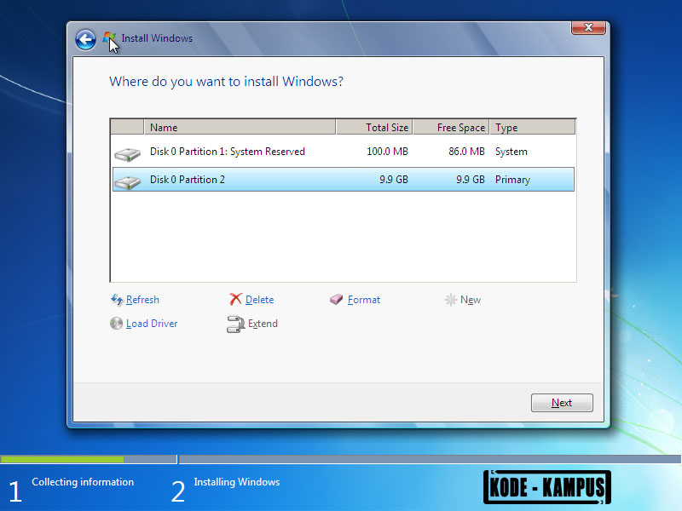Click the 9.9 GB total size cell
The width and height of the screenshot is (682, 511).
(394, 180)
